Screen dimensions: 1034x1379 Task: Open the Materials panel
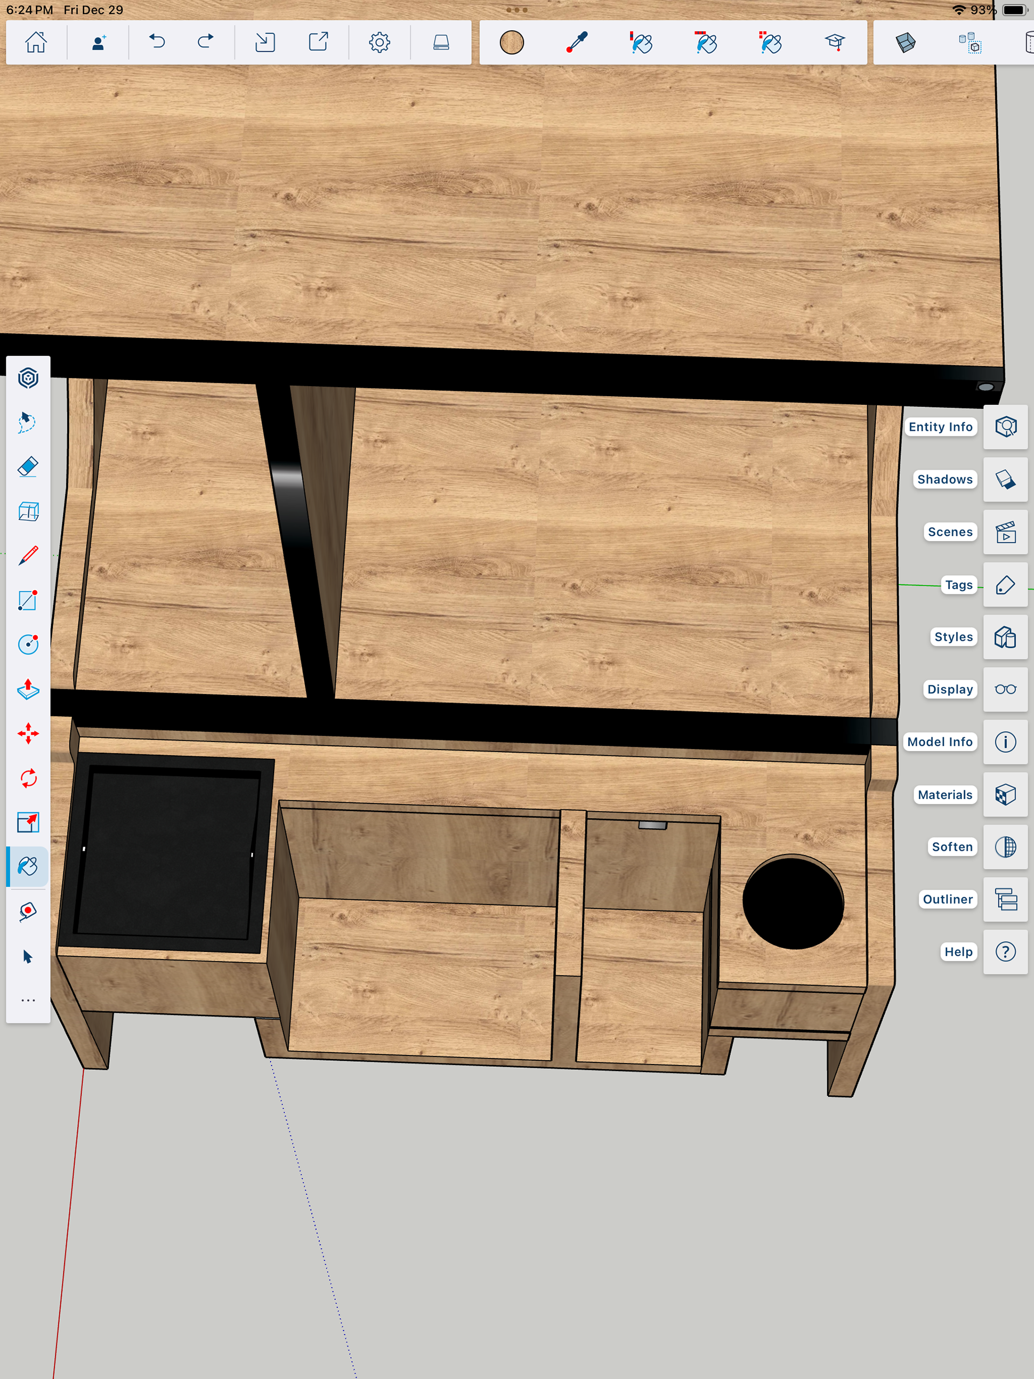1005,795
